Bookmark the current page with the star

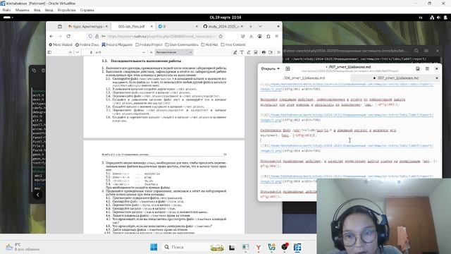point(221,36)
